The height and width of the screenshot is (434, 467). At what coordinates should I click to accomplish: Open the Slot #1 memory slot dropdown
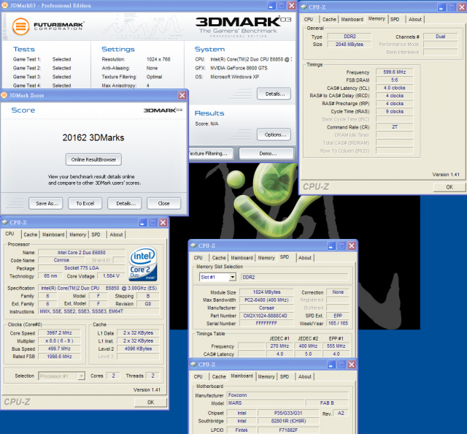[232, 277]
